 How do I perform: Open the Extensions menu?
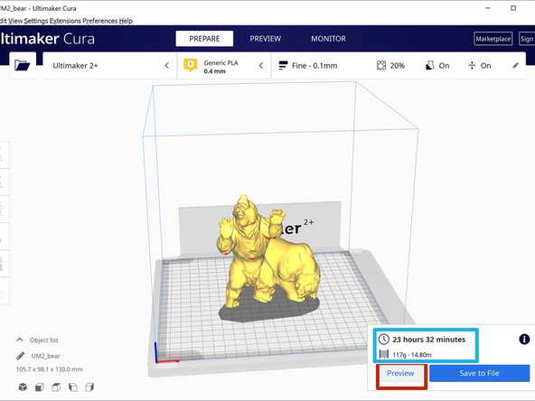tap(65, 21)
